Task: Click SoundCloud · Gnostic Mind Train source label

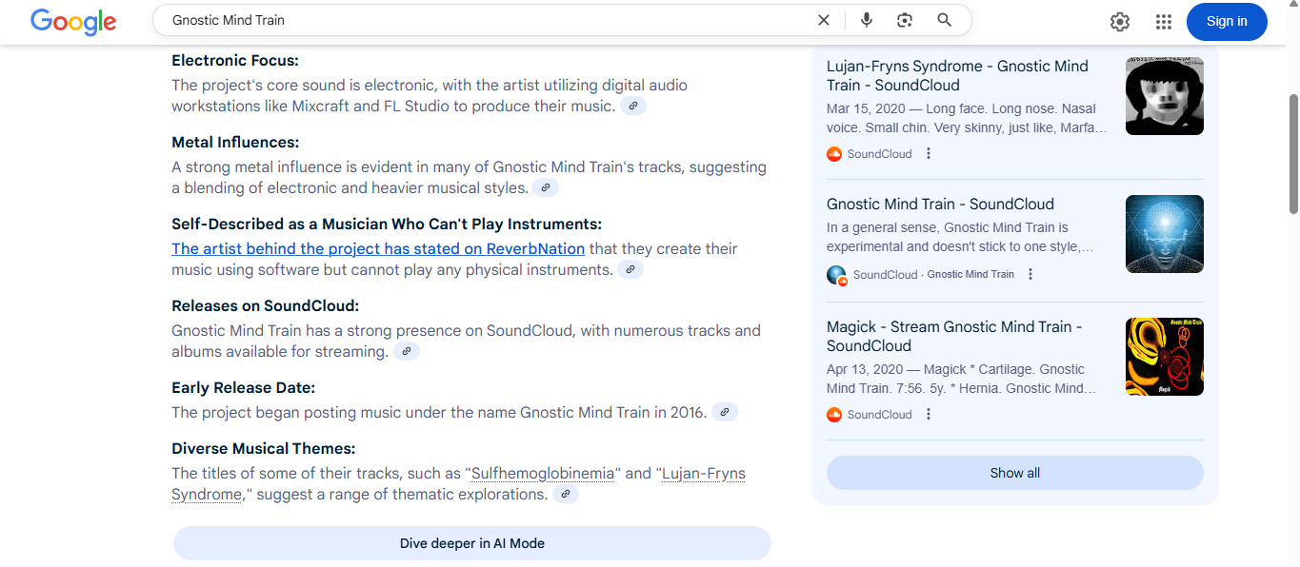Action: (x=933, y=274)
